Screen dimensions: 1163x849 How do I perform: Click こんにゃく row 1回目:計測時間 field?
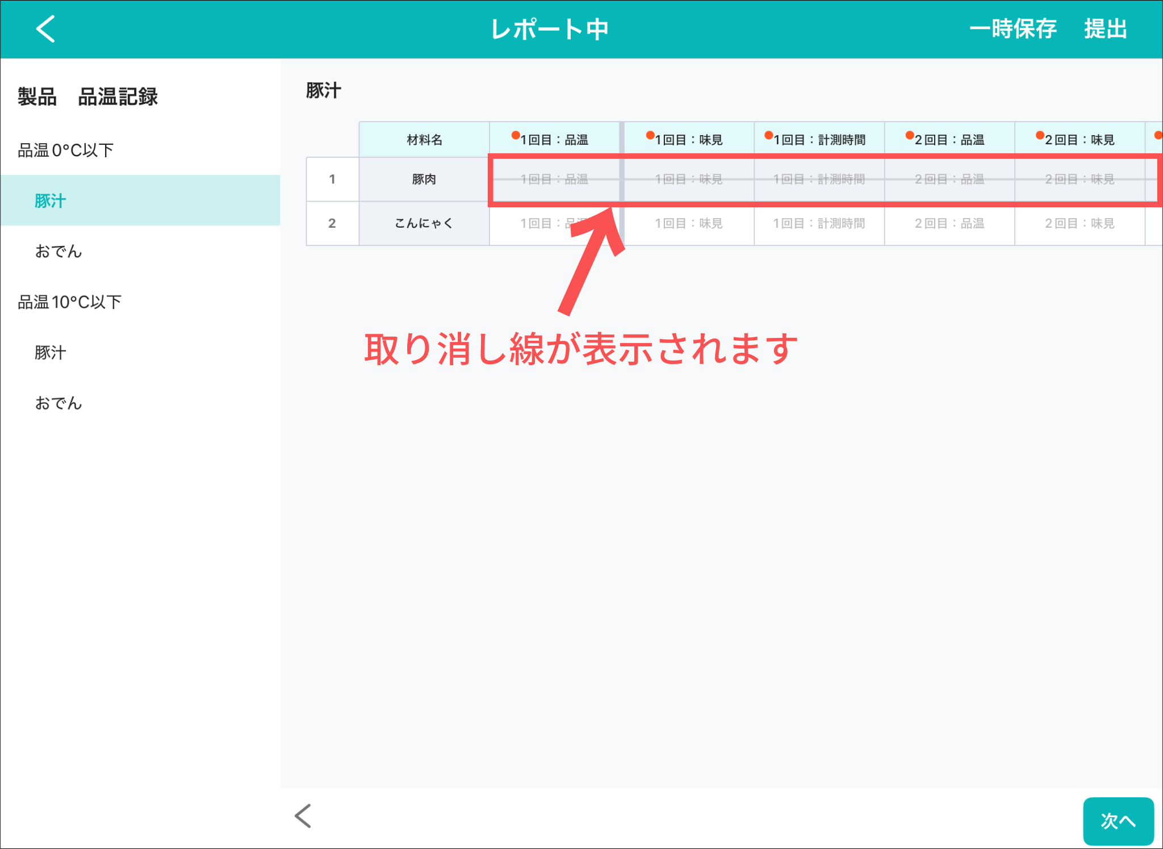click(819, 223)
